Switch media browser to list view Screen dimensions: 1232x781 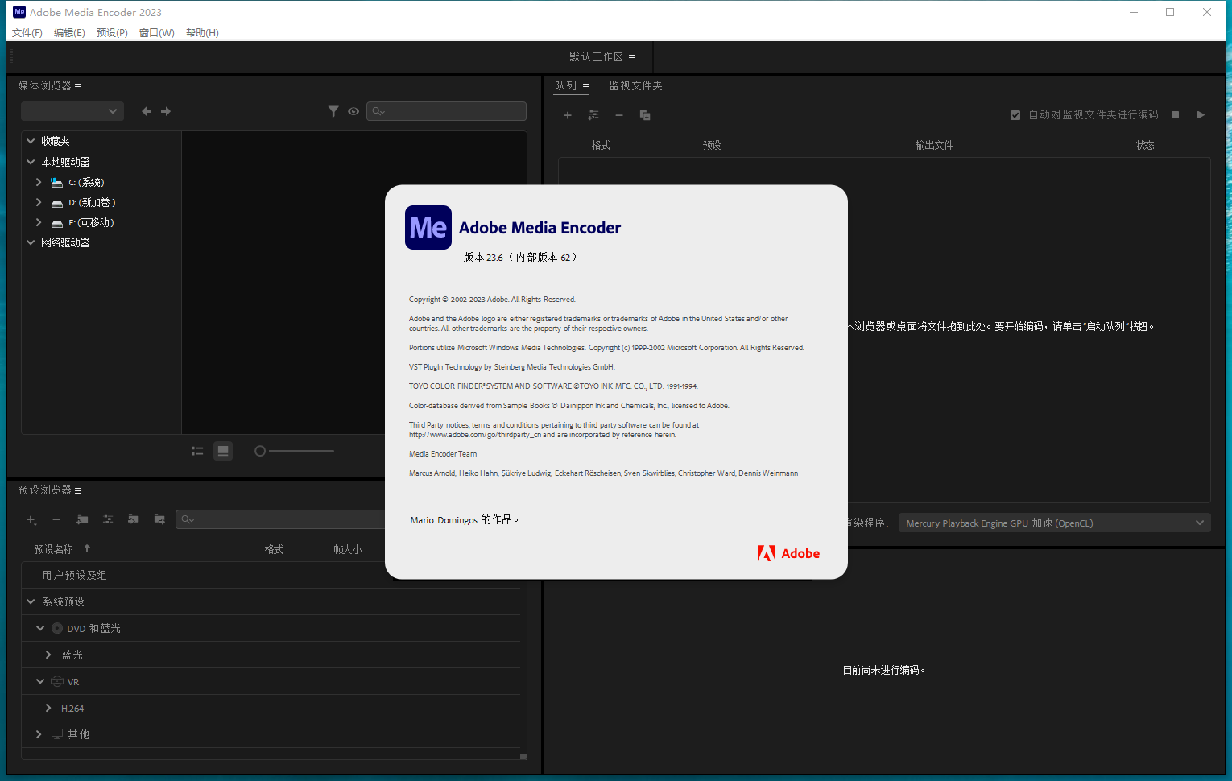click(x=197, y=451)
